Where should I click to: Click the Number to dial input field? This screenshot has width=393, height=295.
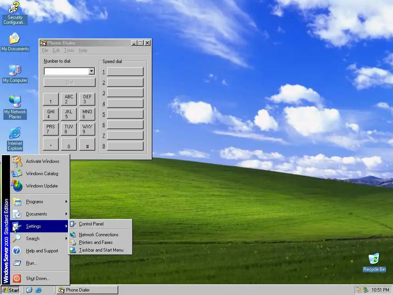click(66, 71)
